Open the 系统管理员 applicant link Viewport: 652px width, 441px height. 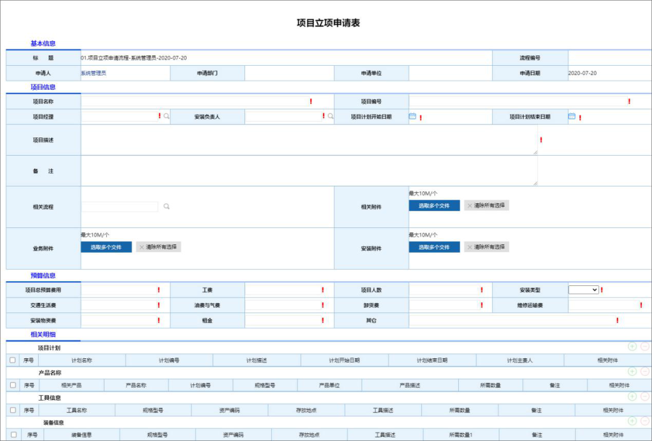pos(93,73)
